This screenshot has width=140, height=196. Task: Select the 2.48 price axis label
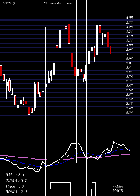(x=129, y=104)
